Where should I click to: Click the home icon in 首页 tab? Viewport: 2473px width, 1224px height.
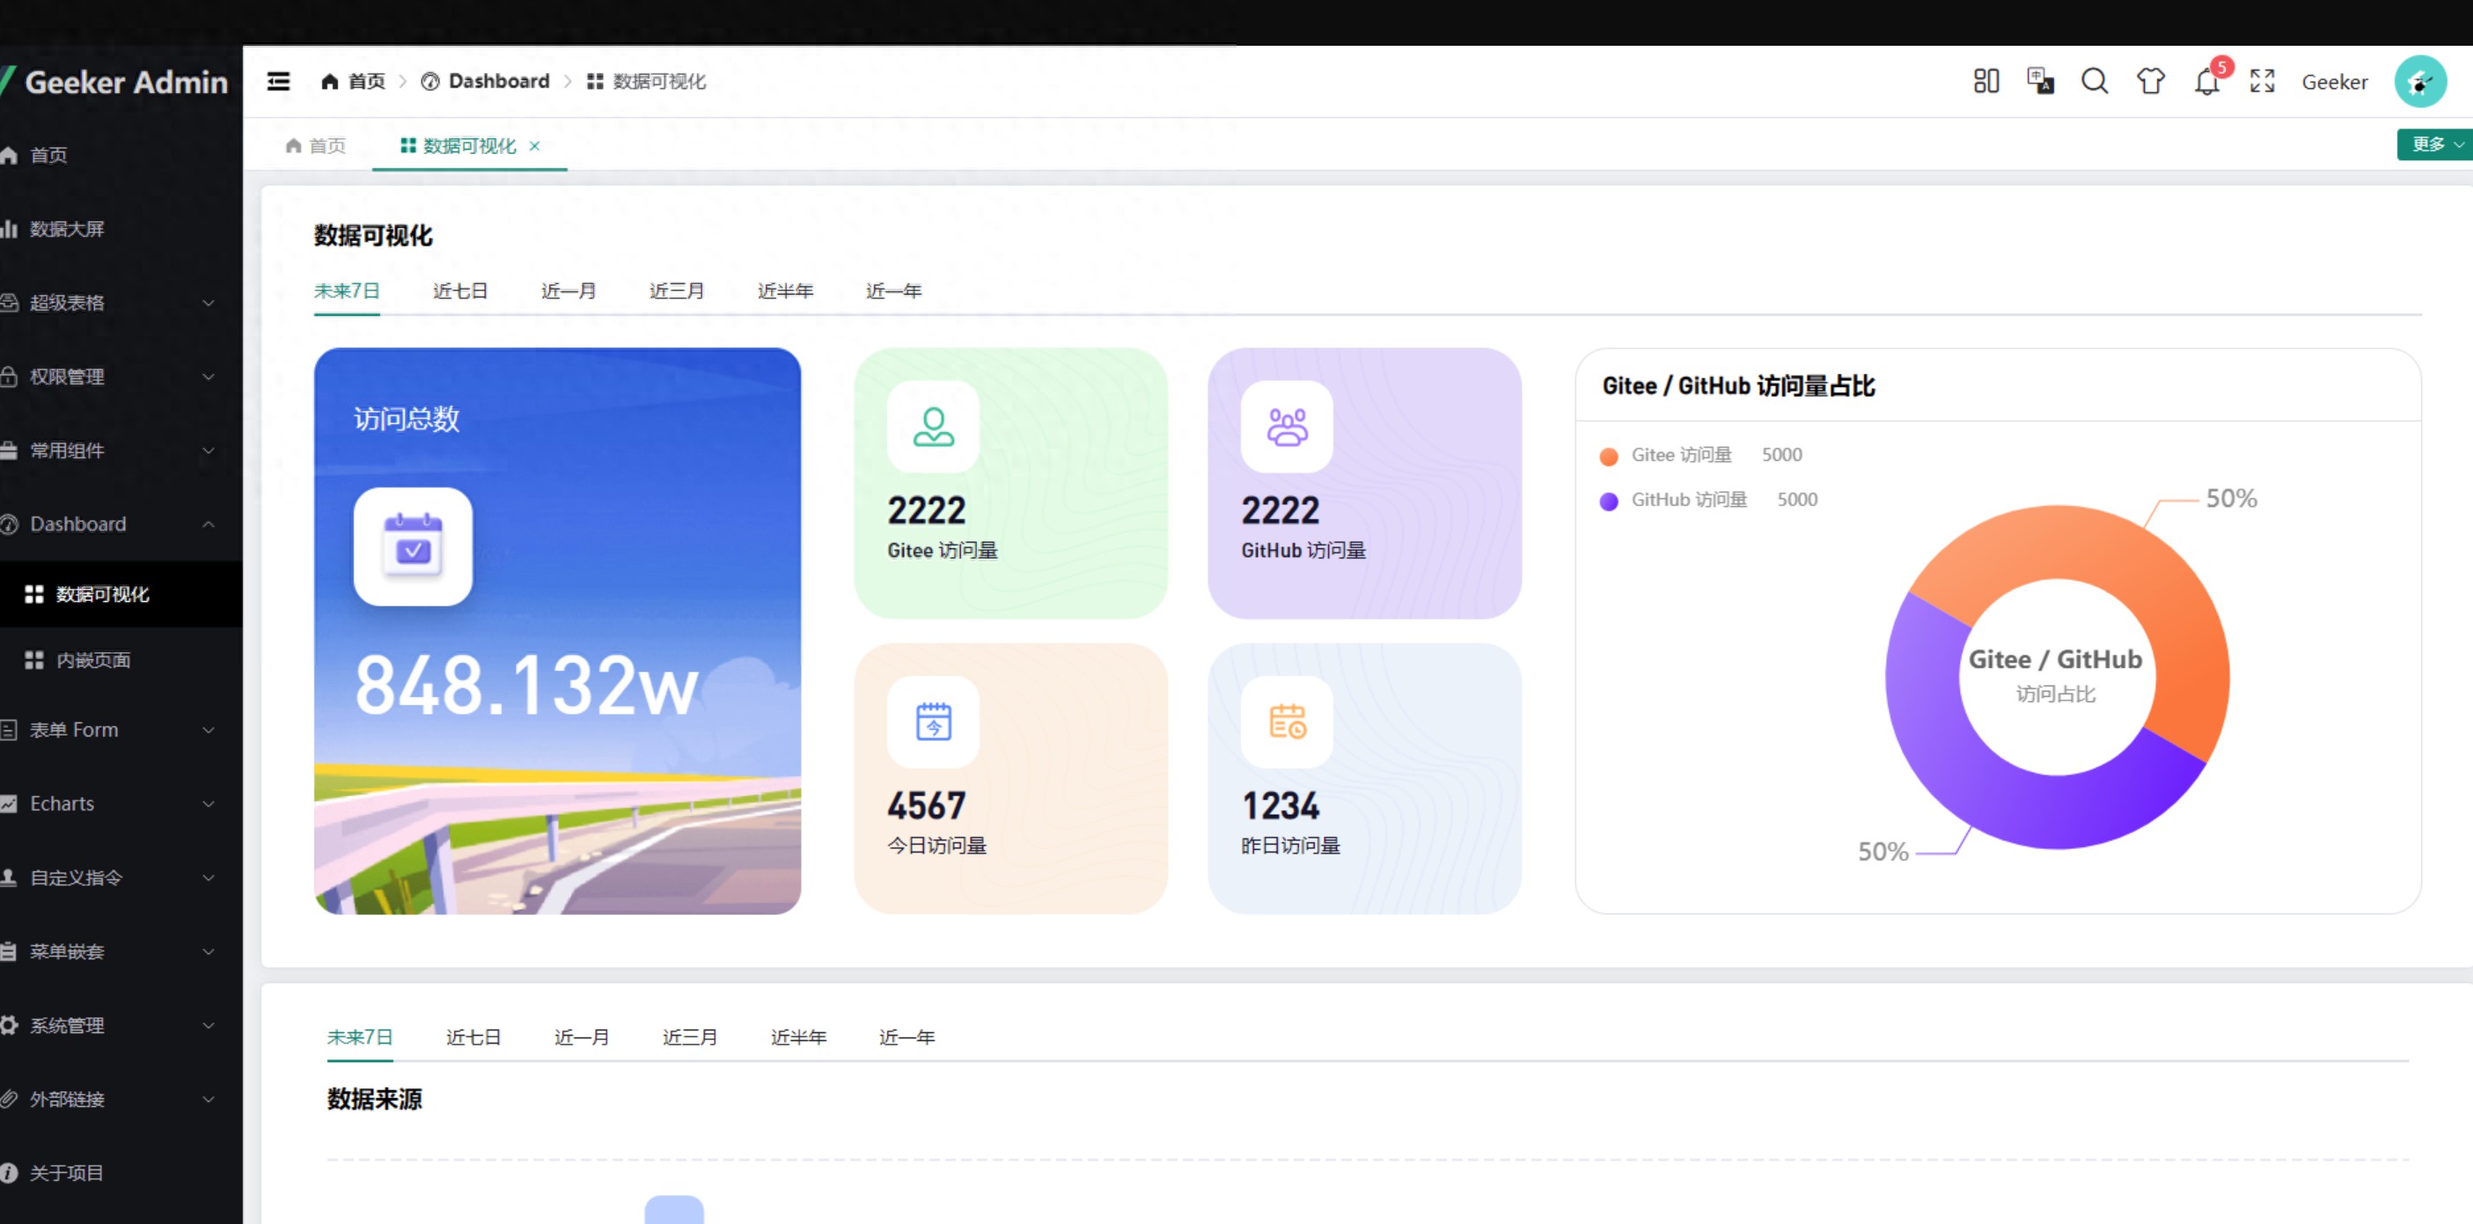pos(294,146)
